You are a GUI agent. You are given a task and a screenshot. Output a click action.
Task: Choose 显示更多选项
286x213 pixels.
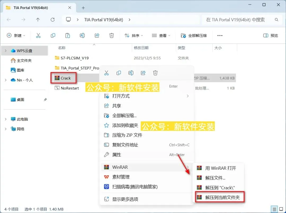point(147,199)
